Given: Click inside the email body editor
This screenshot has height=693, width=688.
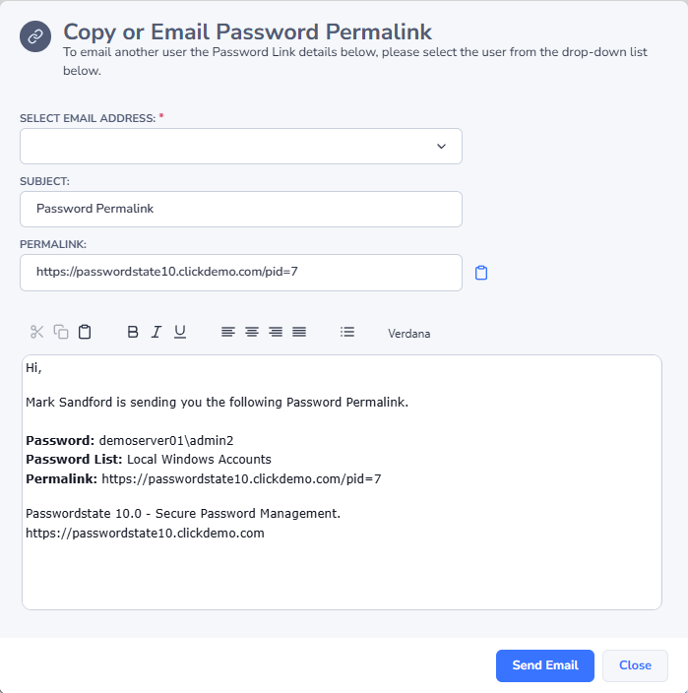Looking at the screenshot, I should tap(342, 571).
